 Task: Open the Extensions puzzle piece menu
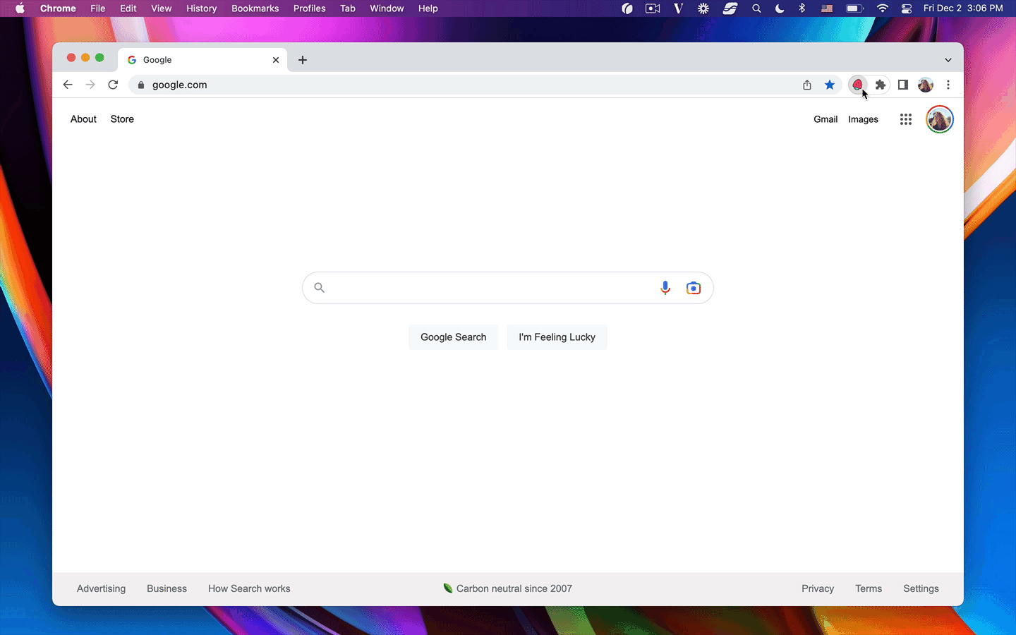(880, 85)
